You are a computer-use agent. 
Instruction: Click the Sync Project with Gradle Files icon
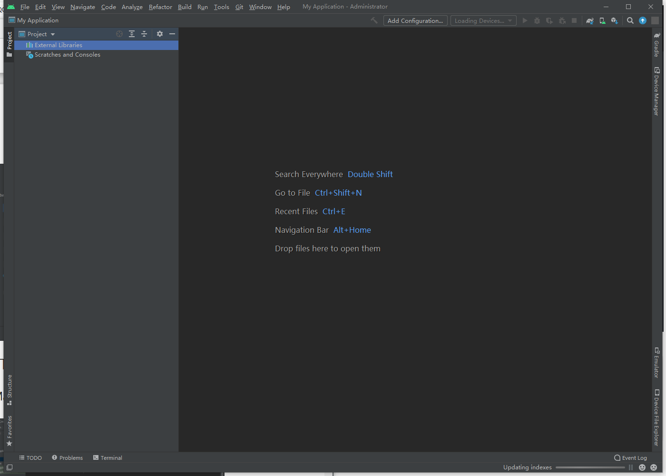[x=590, y=21]
